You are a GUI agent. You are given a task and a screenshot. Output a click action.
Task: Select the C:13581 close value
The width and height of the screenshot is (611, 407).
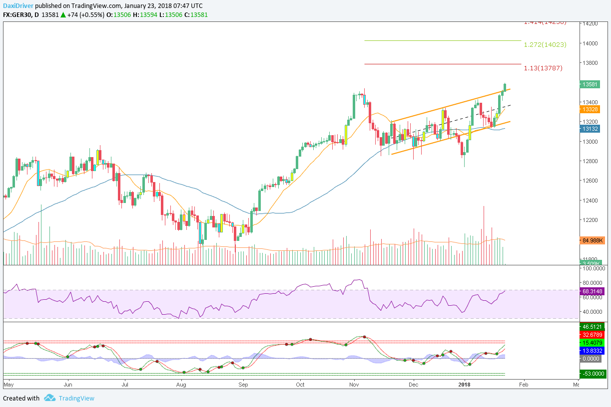pyautogui.click(x=196, y=15)
